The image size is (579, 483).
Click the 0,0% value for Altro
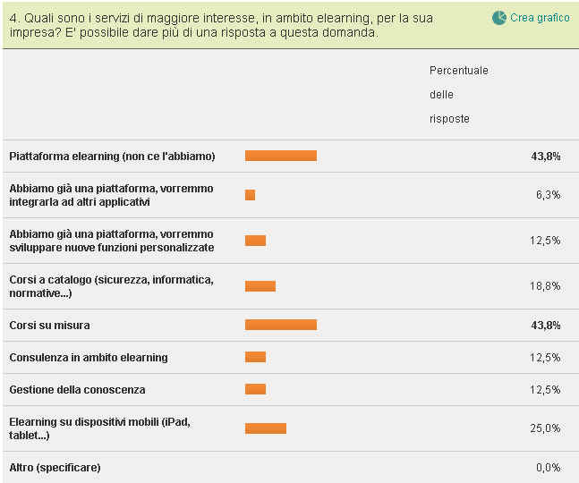[548, 467]
